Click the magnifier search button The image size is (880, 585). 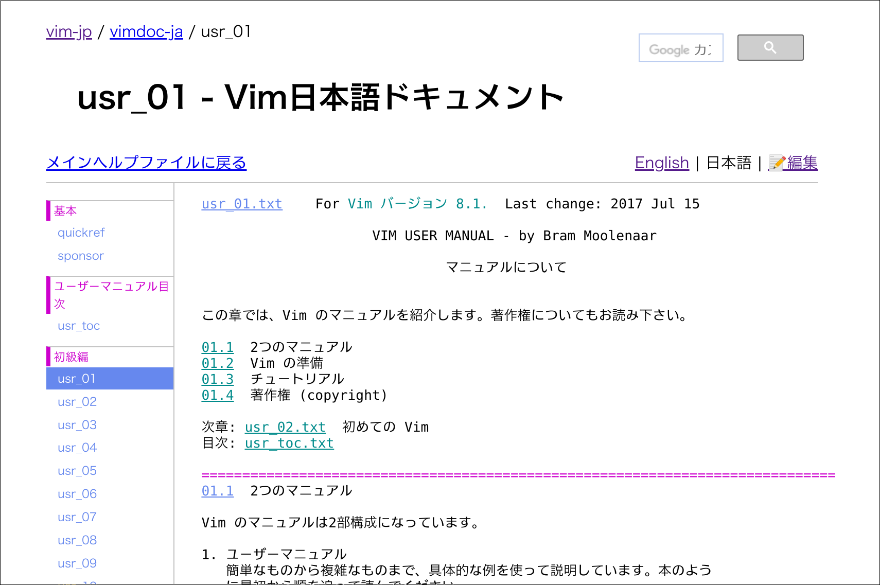[770, 48]
